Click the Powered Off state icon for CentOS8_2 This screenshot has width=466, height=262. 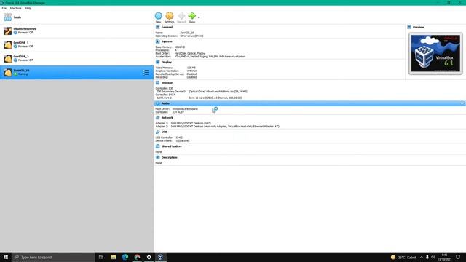coord(15,60)
